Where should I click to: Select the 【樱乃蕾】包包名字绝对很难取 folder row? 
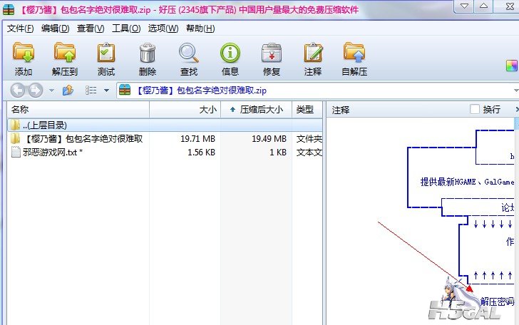(165, 138)
